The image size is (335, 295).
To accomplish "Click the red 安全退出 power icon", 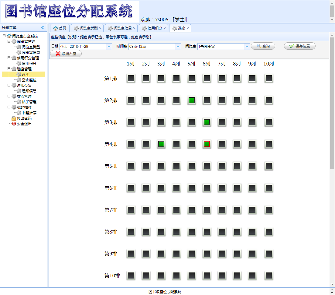I will (14, 124).
